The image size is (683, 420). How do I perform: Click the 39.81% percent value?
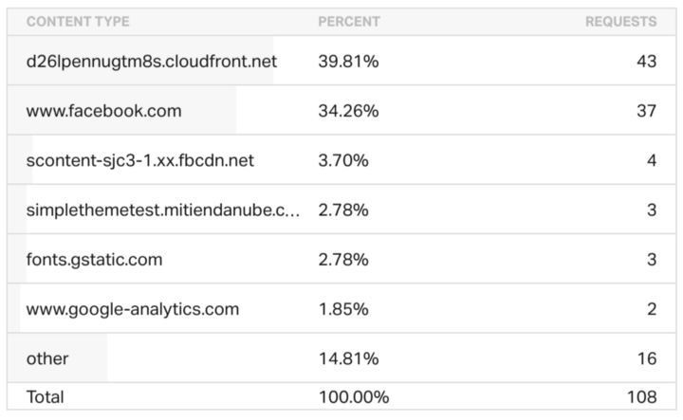(348, 61)
